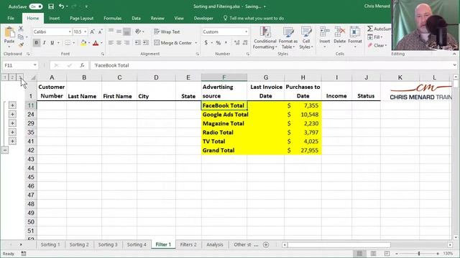Toggle Italic formatting

(45, 43)
